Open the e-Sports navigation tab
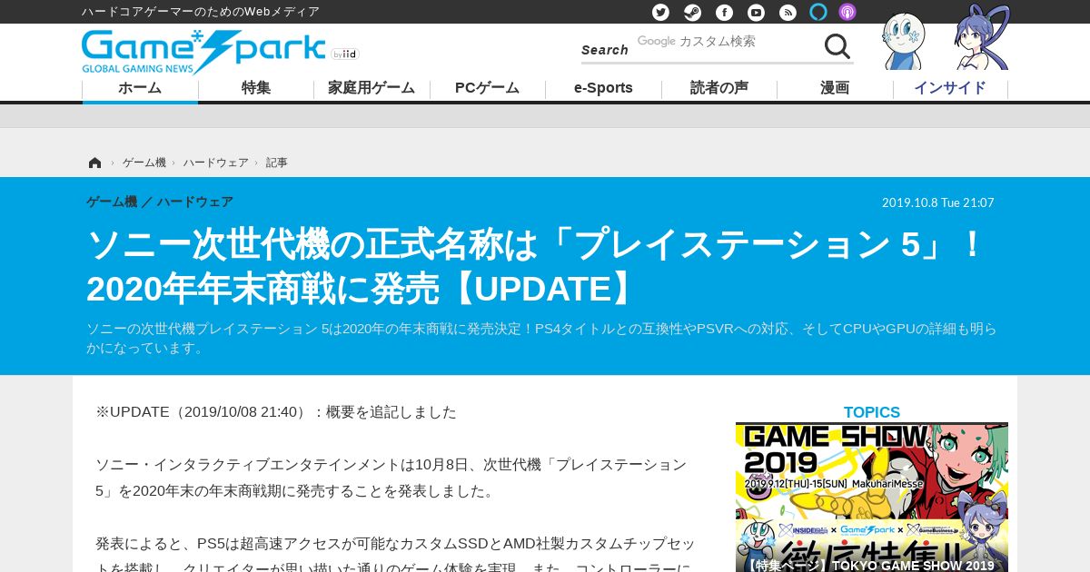The width and height of the screenshot is (1090, 572). [x=603, y=88]
